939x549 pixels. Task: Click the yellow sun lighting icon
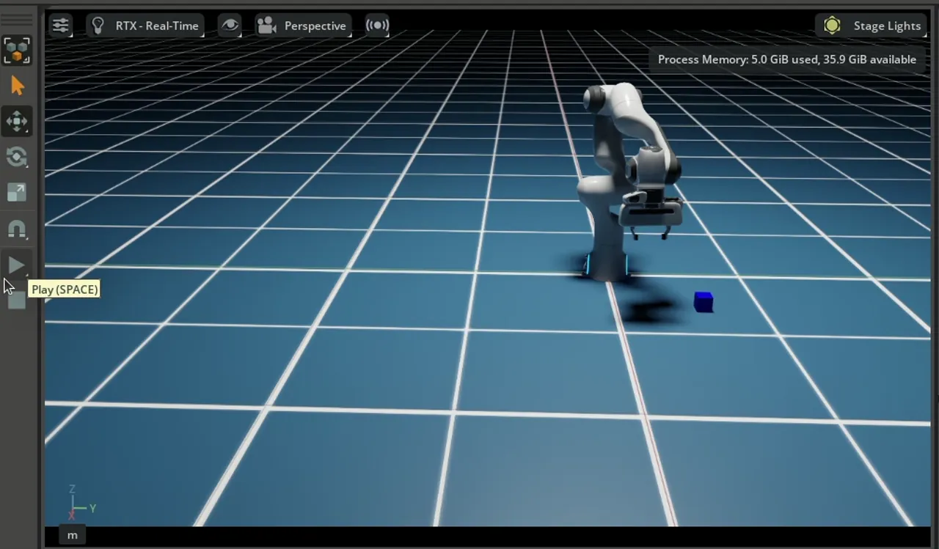click(832, 26)
